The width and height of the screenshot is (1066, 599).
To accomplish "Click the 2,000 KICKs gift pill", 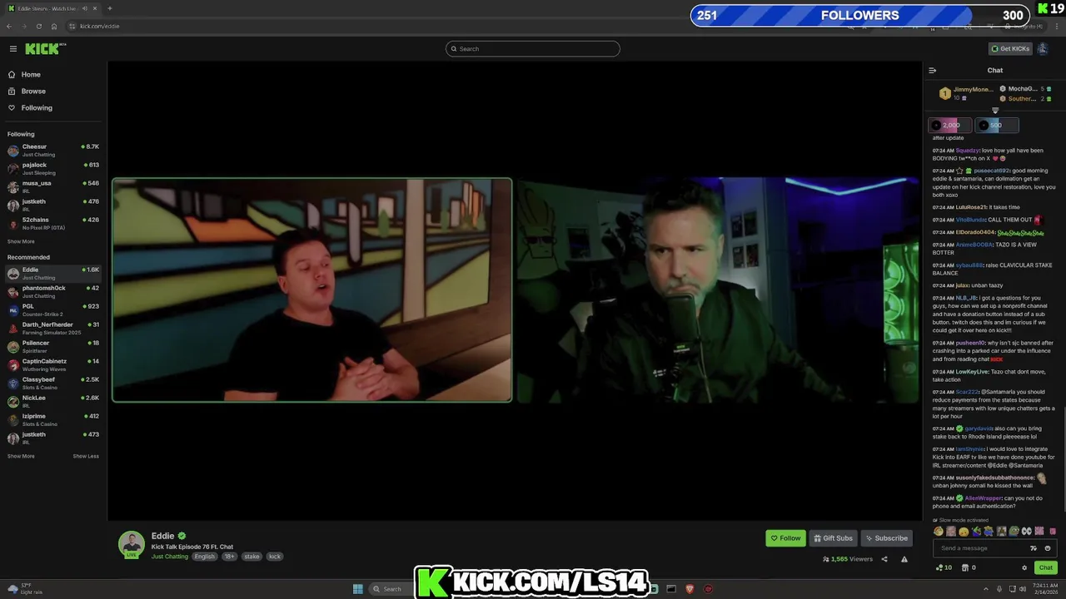I will pos(950,126).
